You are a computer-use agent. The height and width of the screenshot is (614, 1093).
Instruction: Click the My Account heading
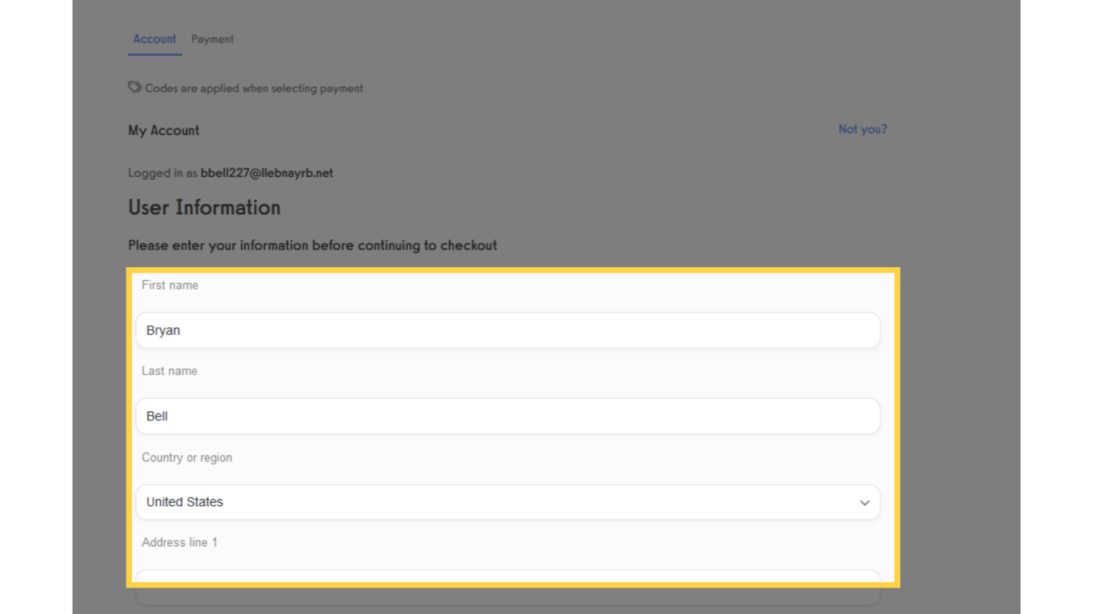(163, 130)
